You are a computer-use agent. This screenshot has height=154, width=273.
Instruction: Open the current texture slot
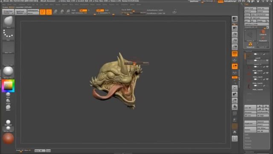[x=8, y=60]
